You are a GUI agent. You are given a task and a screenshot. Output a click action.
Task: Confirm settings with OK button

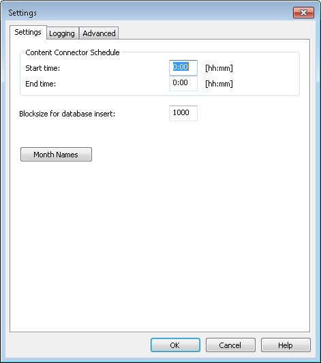coord(175,345)
